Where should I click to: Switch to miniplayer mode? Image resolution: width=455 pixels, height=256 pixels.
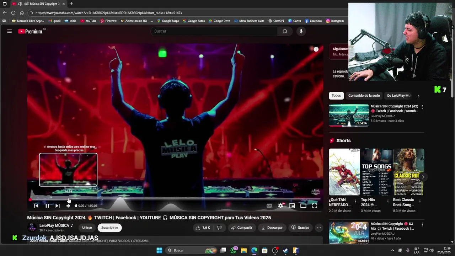coord(292,206)
